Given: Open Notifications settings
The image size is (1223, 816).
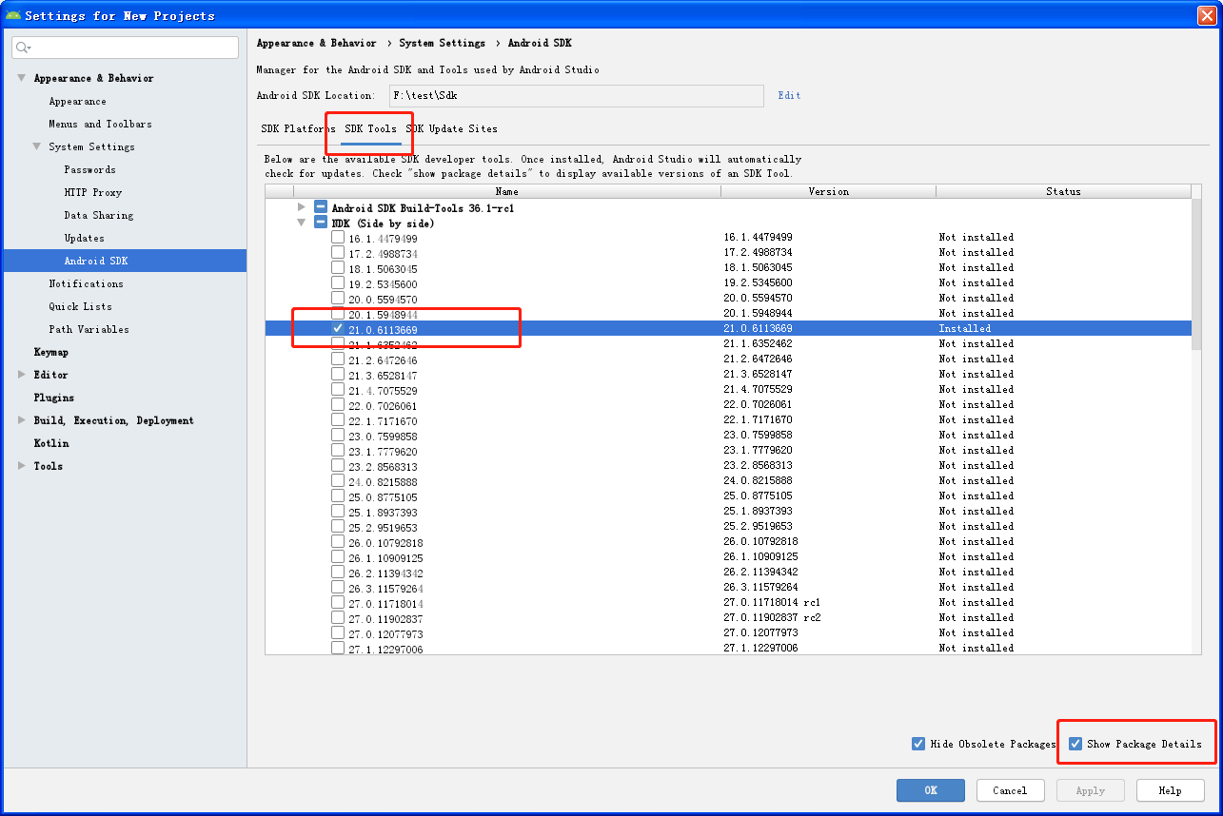Looking at the screenshot, I should [87, 283].
